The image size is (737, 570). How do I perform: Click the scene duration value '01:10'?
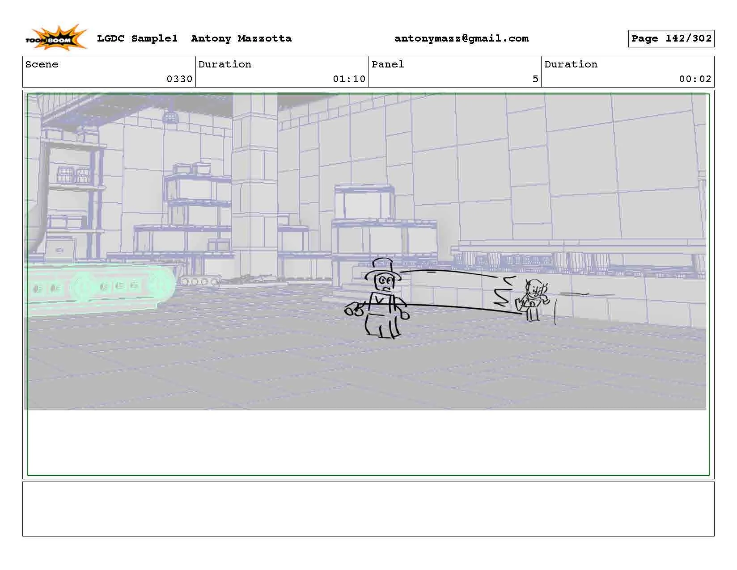[x=349, y=79]
